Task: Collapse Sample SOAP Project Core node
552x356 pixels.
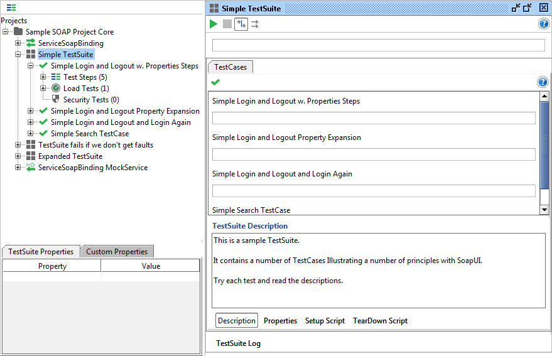Action: point(5,31)
